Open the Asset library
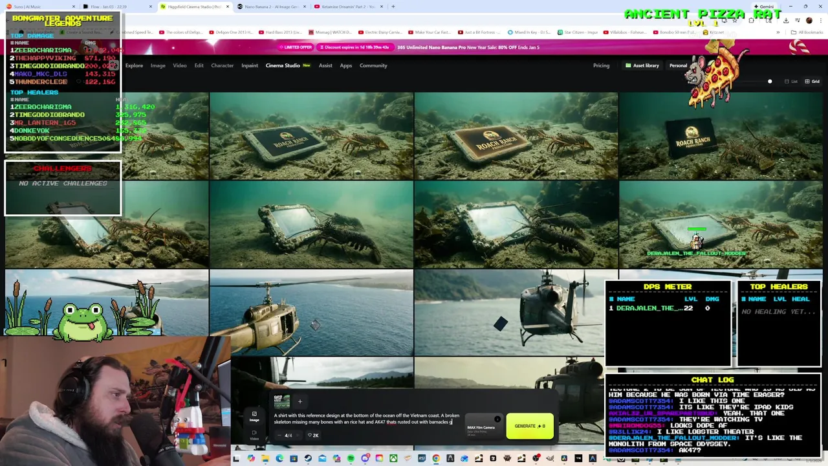 (642, 65)
